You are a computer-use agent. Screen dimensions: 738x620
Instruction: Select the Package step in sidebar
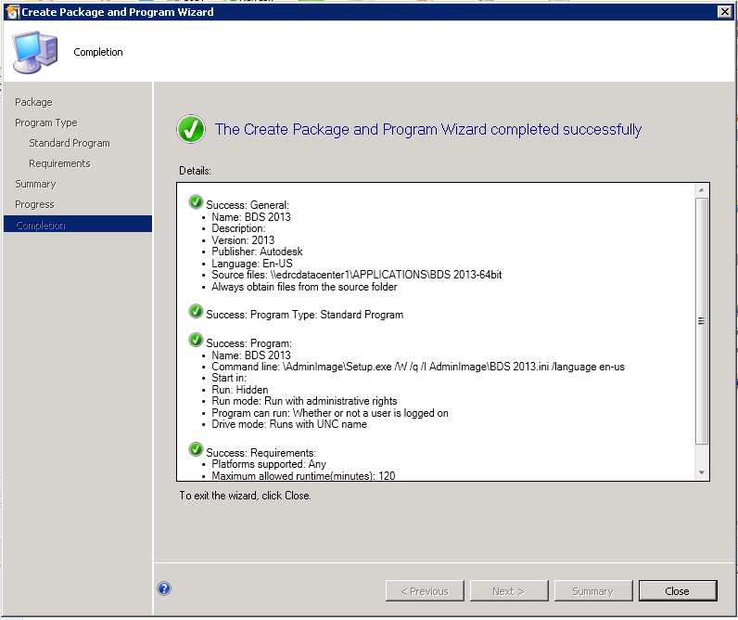[33, 102]
